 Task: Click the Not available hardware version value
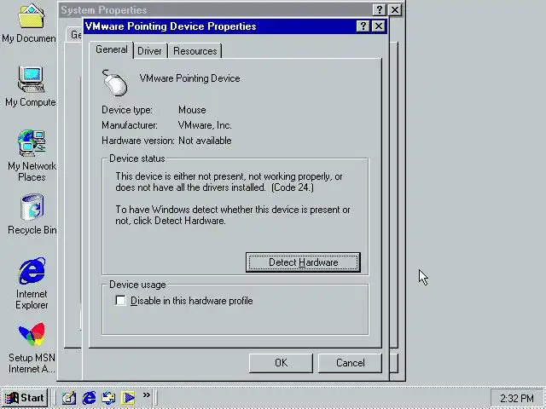click(x=205, y=141)
